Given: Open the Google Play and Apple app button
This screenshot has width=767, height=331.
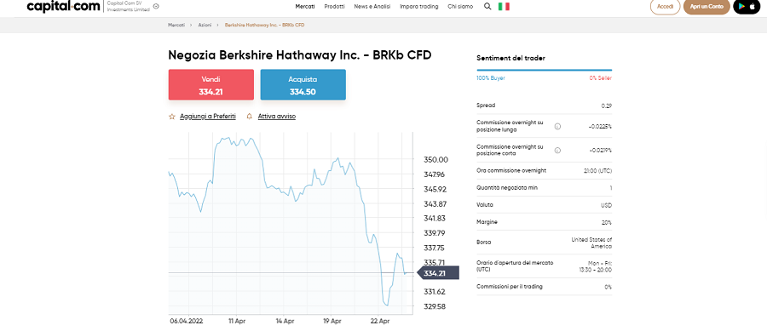Looking at the screenshot, I should (747, 6).
